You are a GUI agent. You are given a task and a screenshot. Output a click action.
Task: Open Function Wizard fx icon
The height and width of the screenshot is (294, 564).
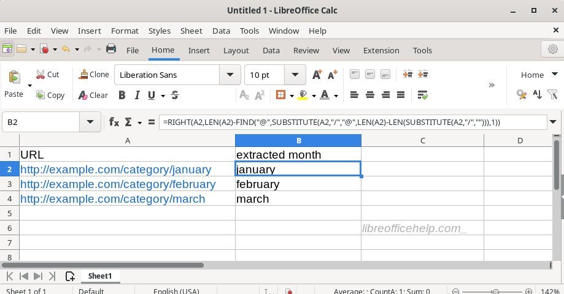click(x=114, y=122)
